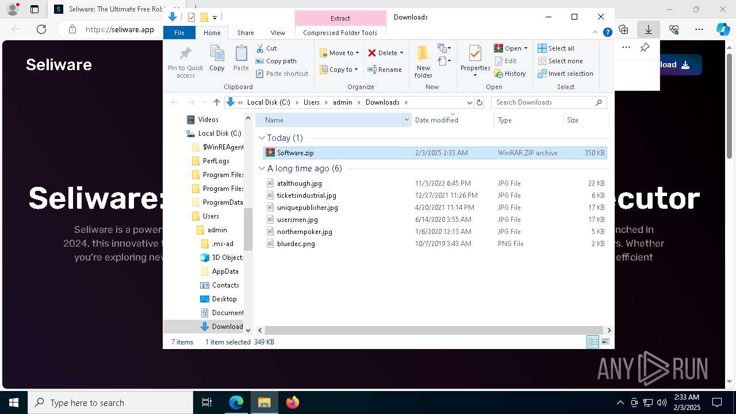Viewport: 736px width, 414px height.
Task: Click horizontal scrollbar in file list
Action: click(433, 331)
